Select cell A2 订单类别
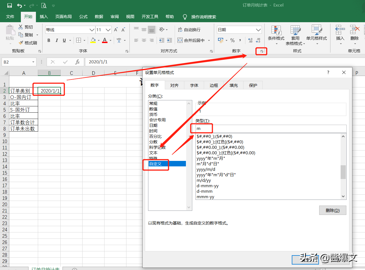Screen dimensions: 365x270 pos(24,91)
